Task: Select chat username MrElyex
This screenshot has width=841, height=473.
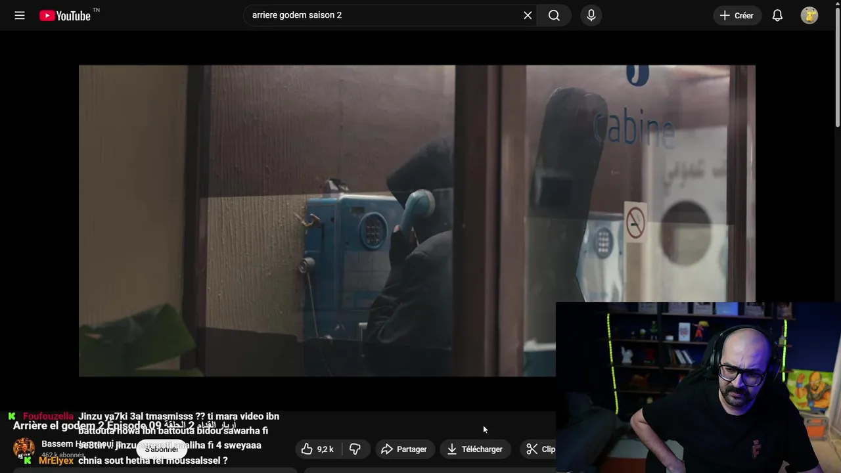Action: coord(56,461)
